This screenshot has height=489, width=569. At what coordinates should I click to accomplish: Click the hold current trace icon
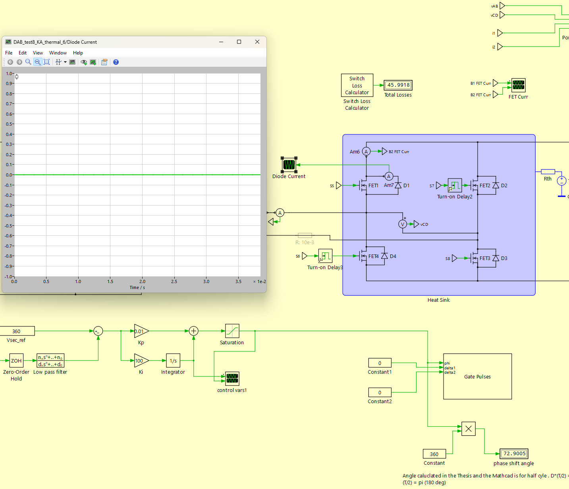(x=93, y=62)
